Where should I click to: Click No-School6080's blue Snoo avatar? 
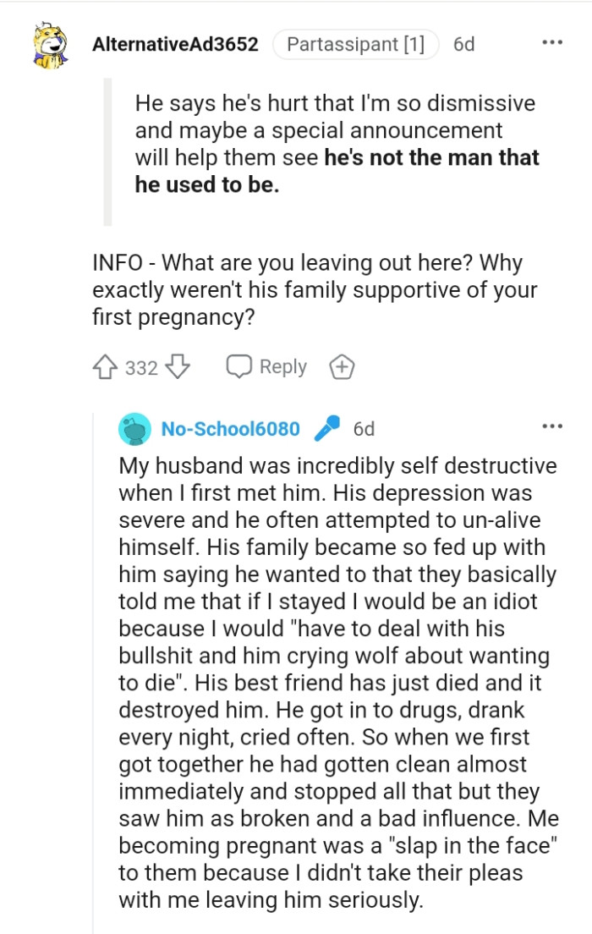point(135,429)
